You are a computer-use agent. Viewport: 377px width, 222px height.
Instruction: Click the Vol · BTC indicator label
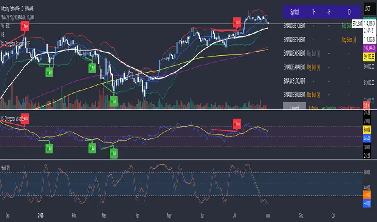(x=5, y=26)
